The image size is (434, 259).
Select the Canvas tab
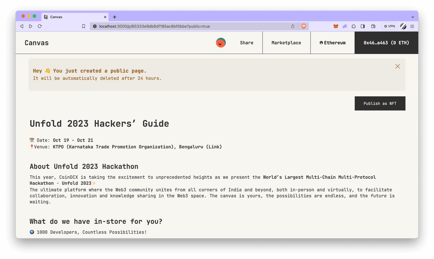(75, 17)
